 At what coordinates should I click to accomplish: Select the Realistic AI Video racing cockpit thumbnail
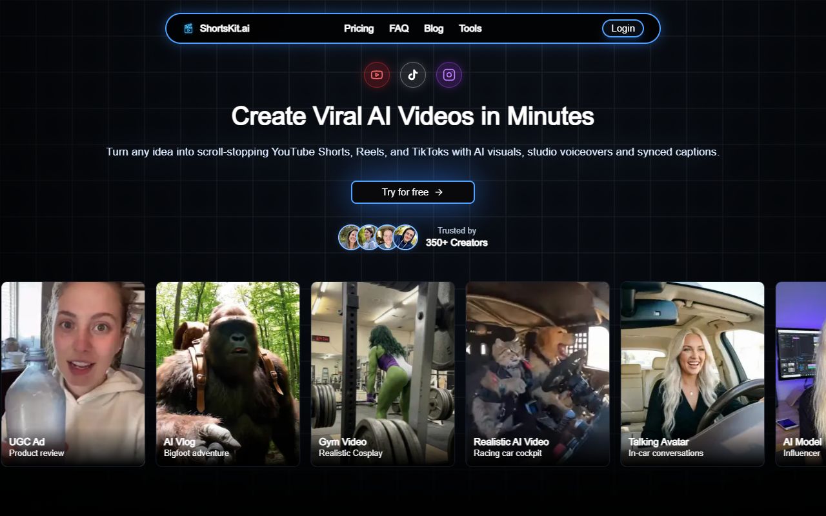(538, 373)
